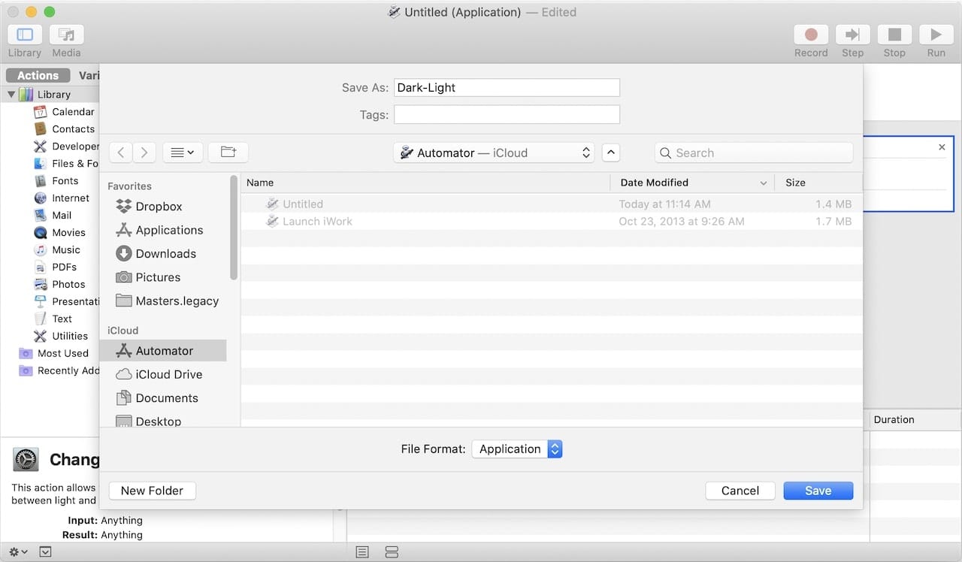Image resolution: width=962 pixels, height=562 pixels.
Task: Open the Media browser icon
Action: 66,35
